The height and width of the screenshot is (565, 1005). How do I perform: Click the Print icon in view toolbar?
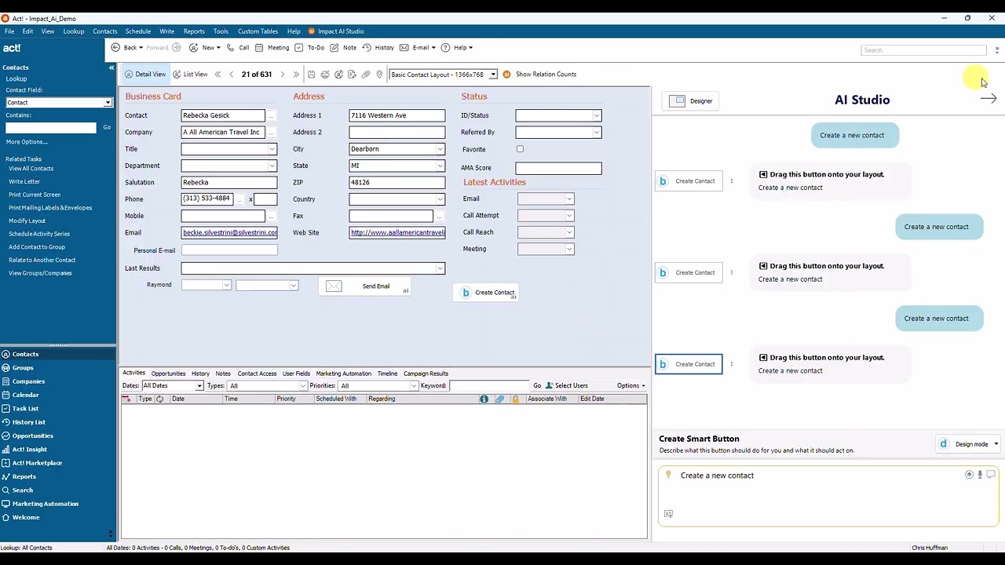(x=325, y=75)
